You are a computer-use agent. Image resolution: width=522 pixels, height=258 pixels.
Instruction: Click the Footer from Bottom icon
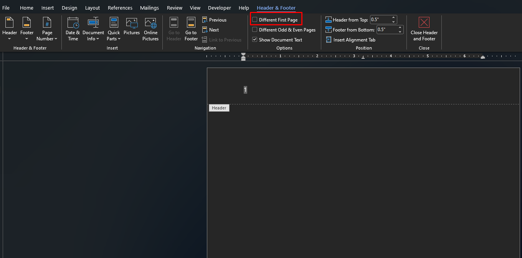(x=328, y=30)
